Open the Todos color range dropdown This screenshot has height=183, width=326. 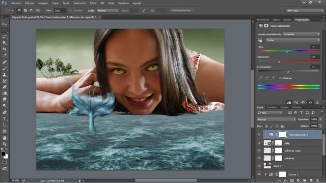[x=293, y=40]
